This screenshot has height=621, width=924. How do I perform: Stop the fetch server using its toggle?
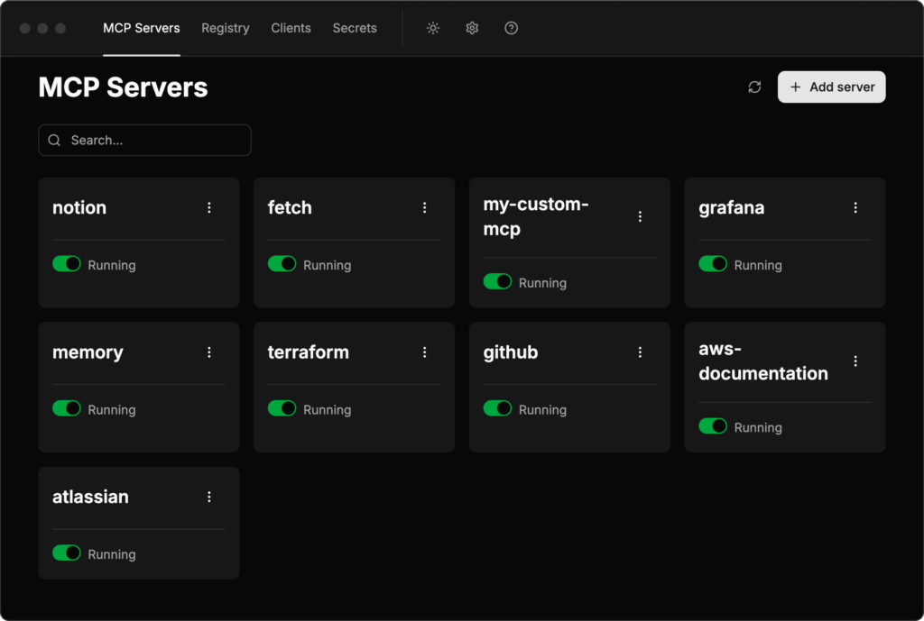click(282, 264)
